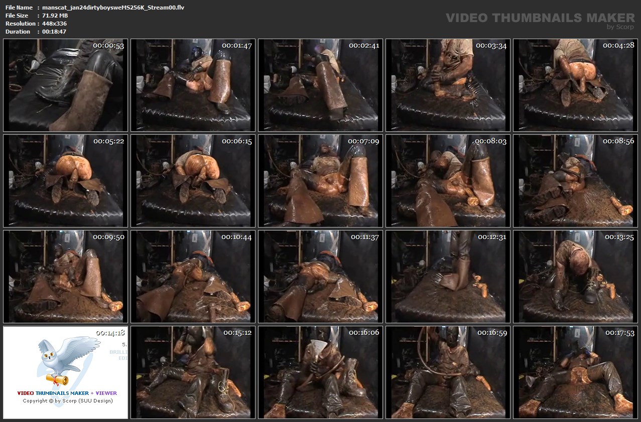Open the thumbnail timestamped 00:05:22
Screen dimensions: 641x422
click(65, 181)
